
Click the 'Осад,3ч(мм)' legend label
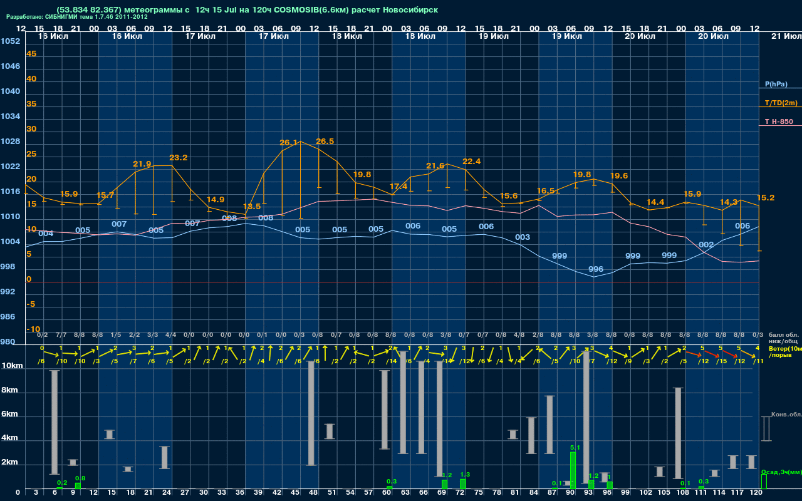coord(781,472)
